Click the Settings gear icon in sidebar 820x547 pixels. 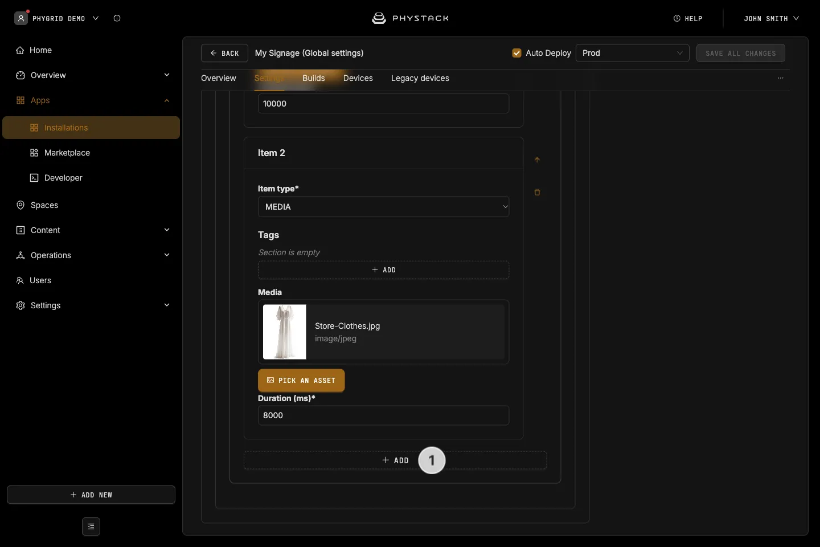coord(20,305)
